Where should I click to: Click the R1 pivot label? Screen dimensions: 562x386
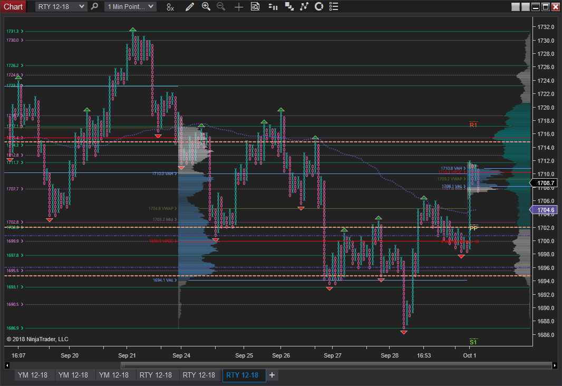[473, 125]
